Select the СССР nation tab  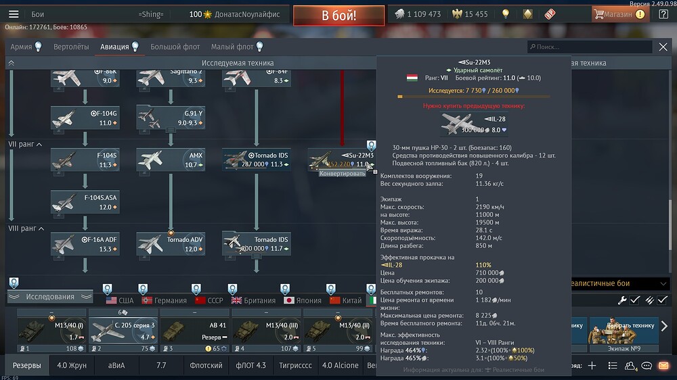[x=209, y=300]
